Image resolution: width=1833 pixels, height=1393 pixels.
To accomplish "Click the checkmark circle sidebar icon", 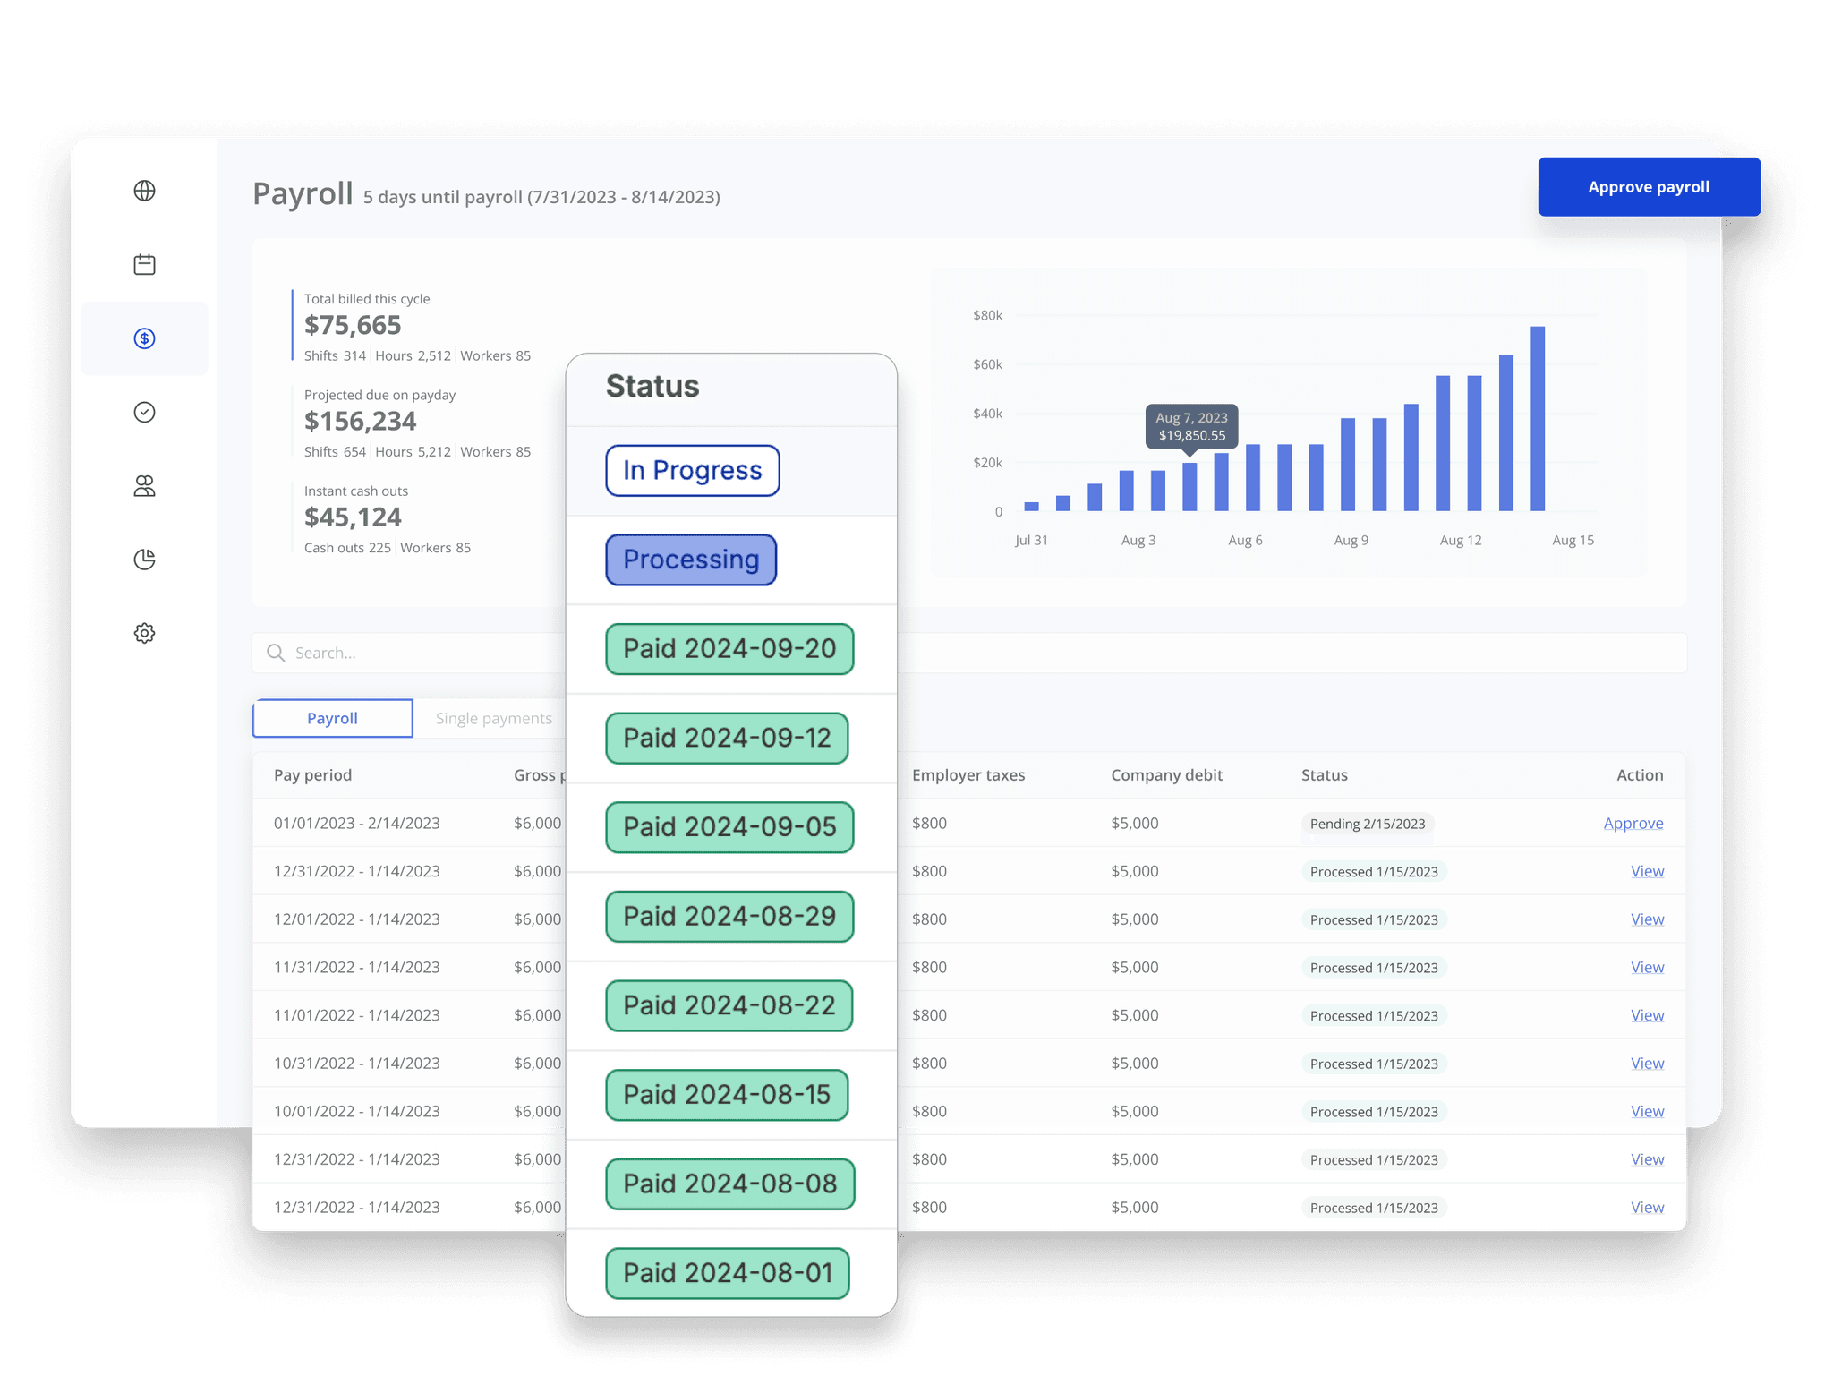I will coord(144,412).
